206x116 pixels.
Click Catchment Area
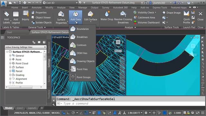point(145,17)
